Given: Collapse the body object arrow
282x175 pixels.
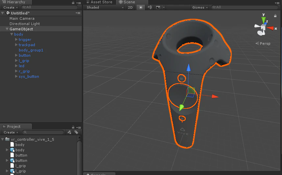Looking at the screenshot, I should tap(12, 34).
